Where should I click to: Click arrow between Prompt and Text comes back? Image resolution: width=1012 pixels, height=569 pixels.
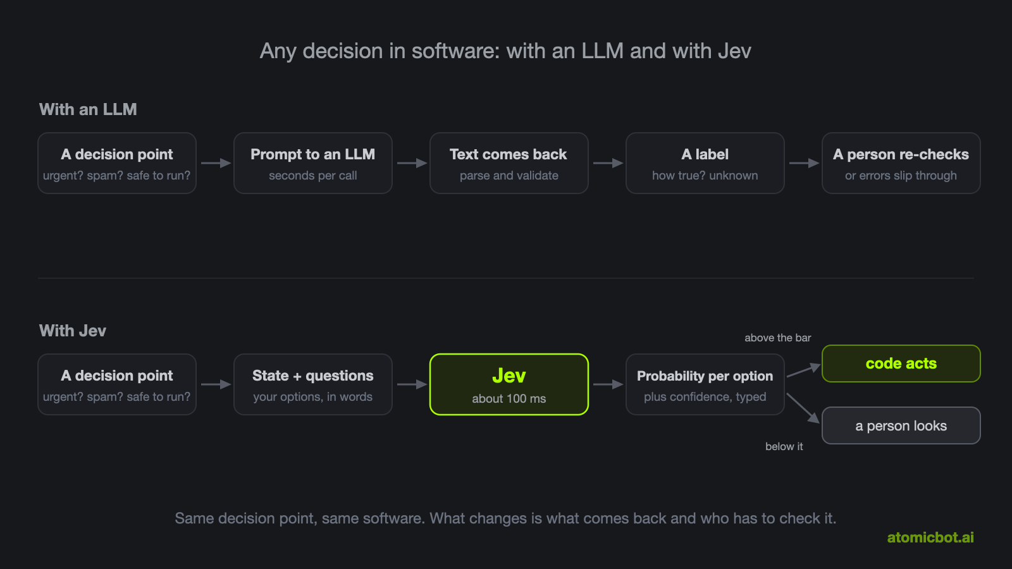(x=412, y=163)
